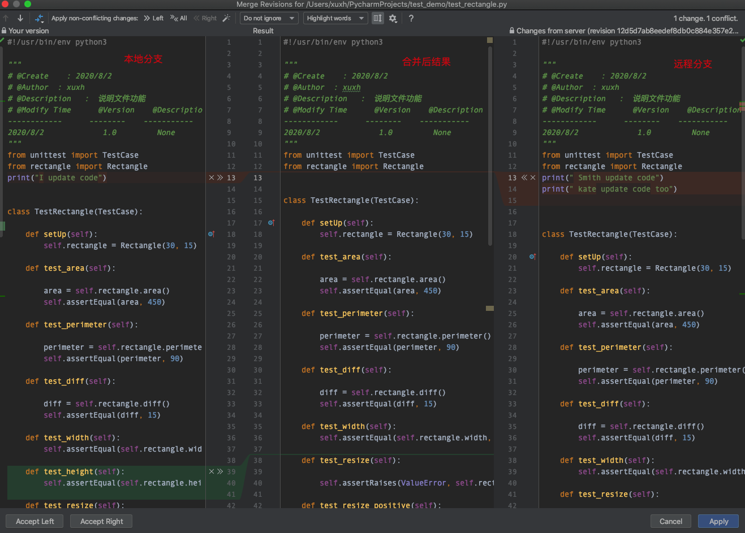Open diff settings gear icon
Screen dimensions: 745x533
click(x=393, y=18)
